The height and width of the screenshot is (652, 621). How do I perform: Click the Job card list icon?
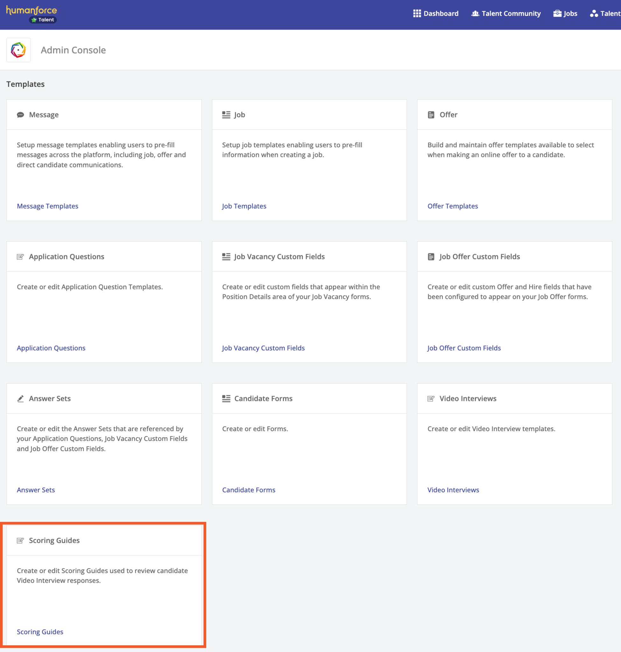coord(226,115)
